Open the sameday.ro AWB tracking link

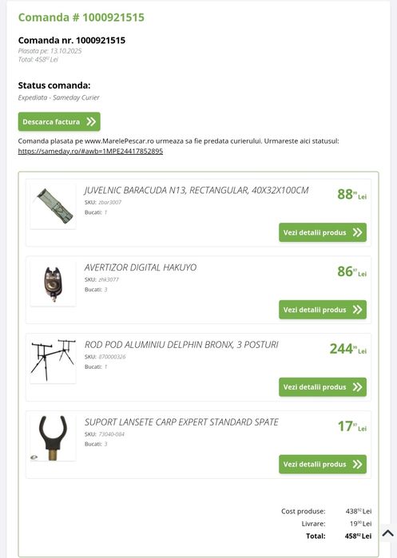[90, 151]
